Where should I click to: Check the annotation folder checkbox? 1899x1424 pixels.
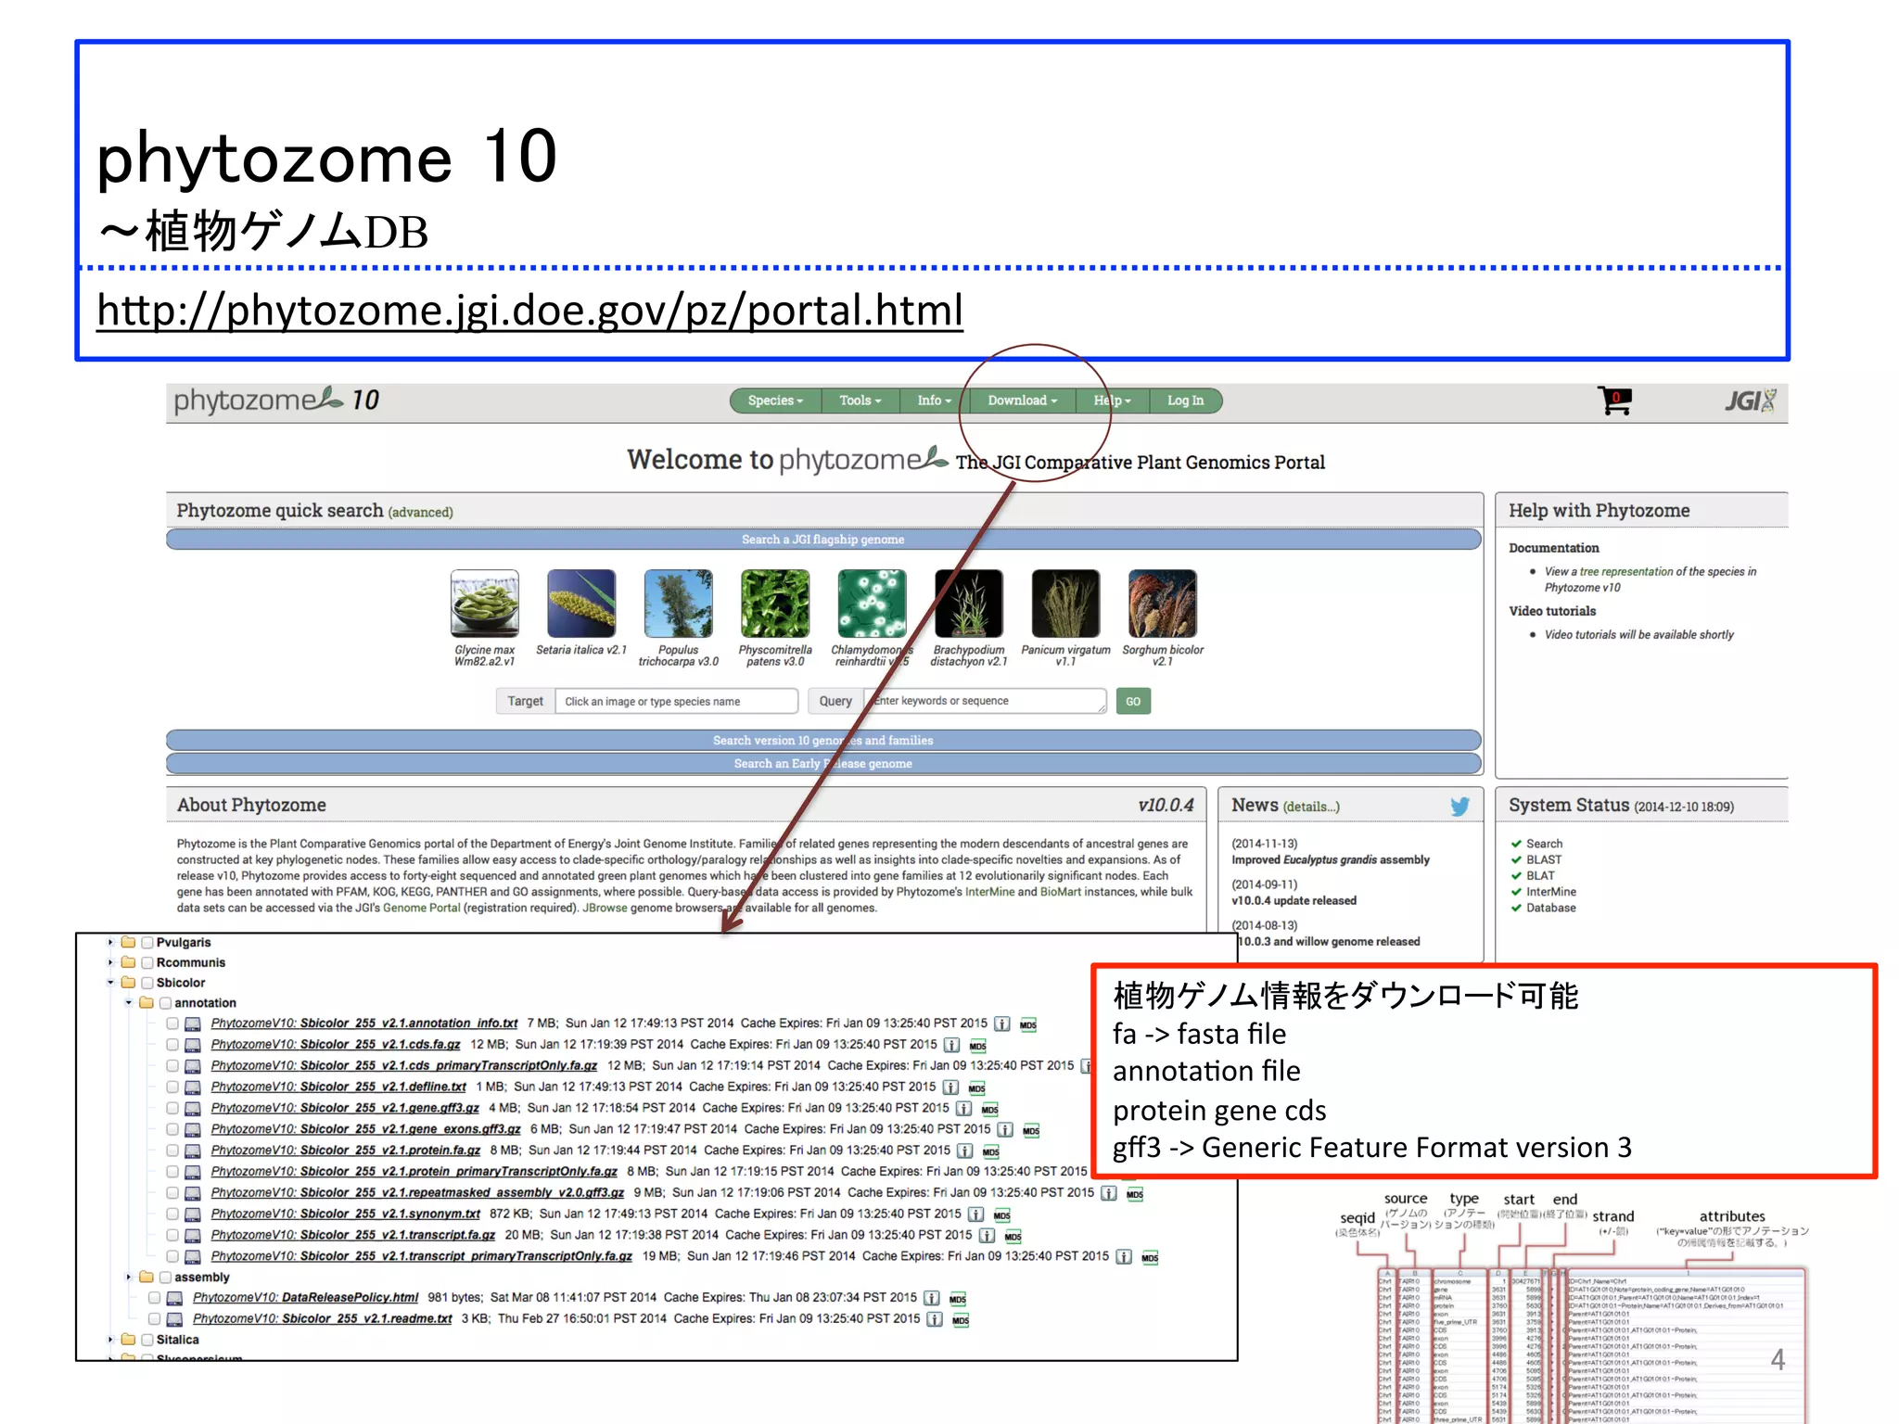coord(165,1003)
